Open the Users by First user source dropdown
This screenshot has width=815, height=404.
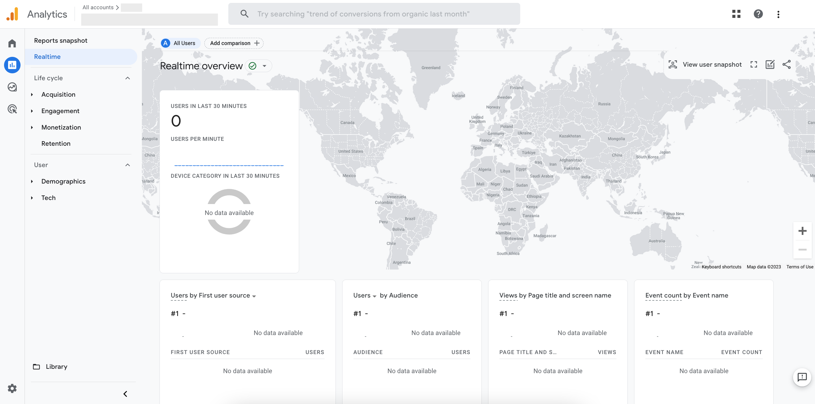[254, 296]
